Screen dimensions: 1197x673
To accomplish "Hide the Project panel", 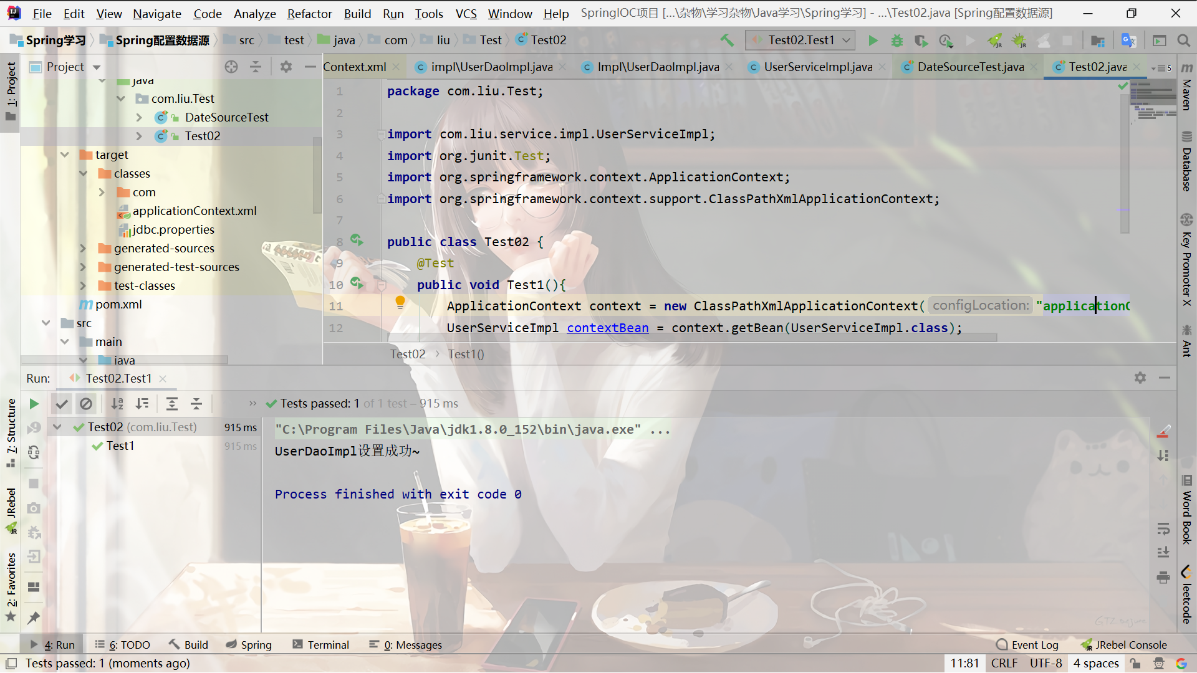I will coord(310,67).
